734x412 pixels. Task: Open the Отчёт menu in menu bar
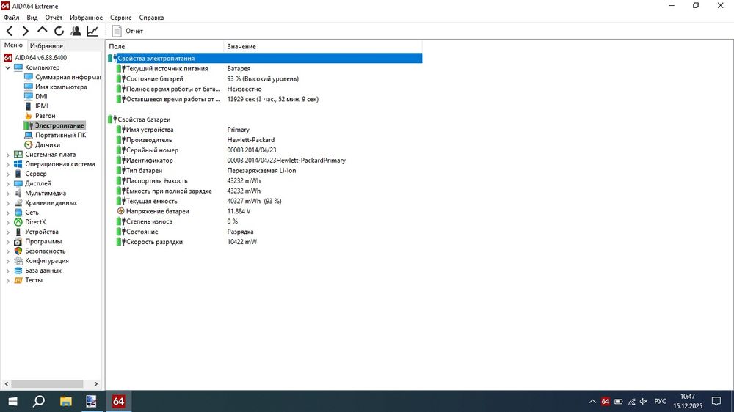tap(54, 18)
